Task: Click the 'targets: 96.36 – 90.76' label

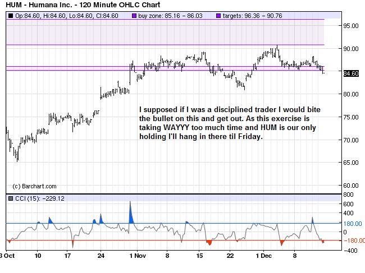Action: [252, 16]
